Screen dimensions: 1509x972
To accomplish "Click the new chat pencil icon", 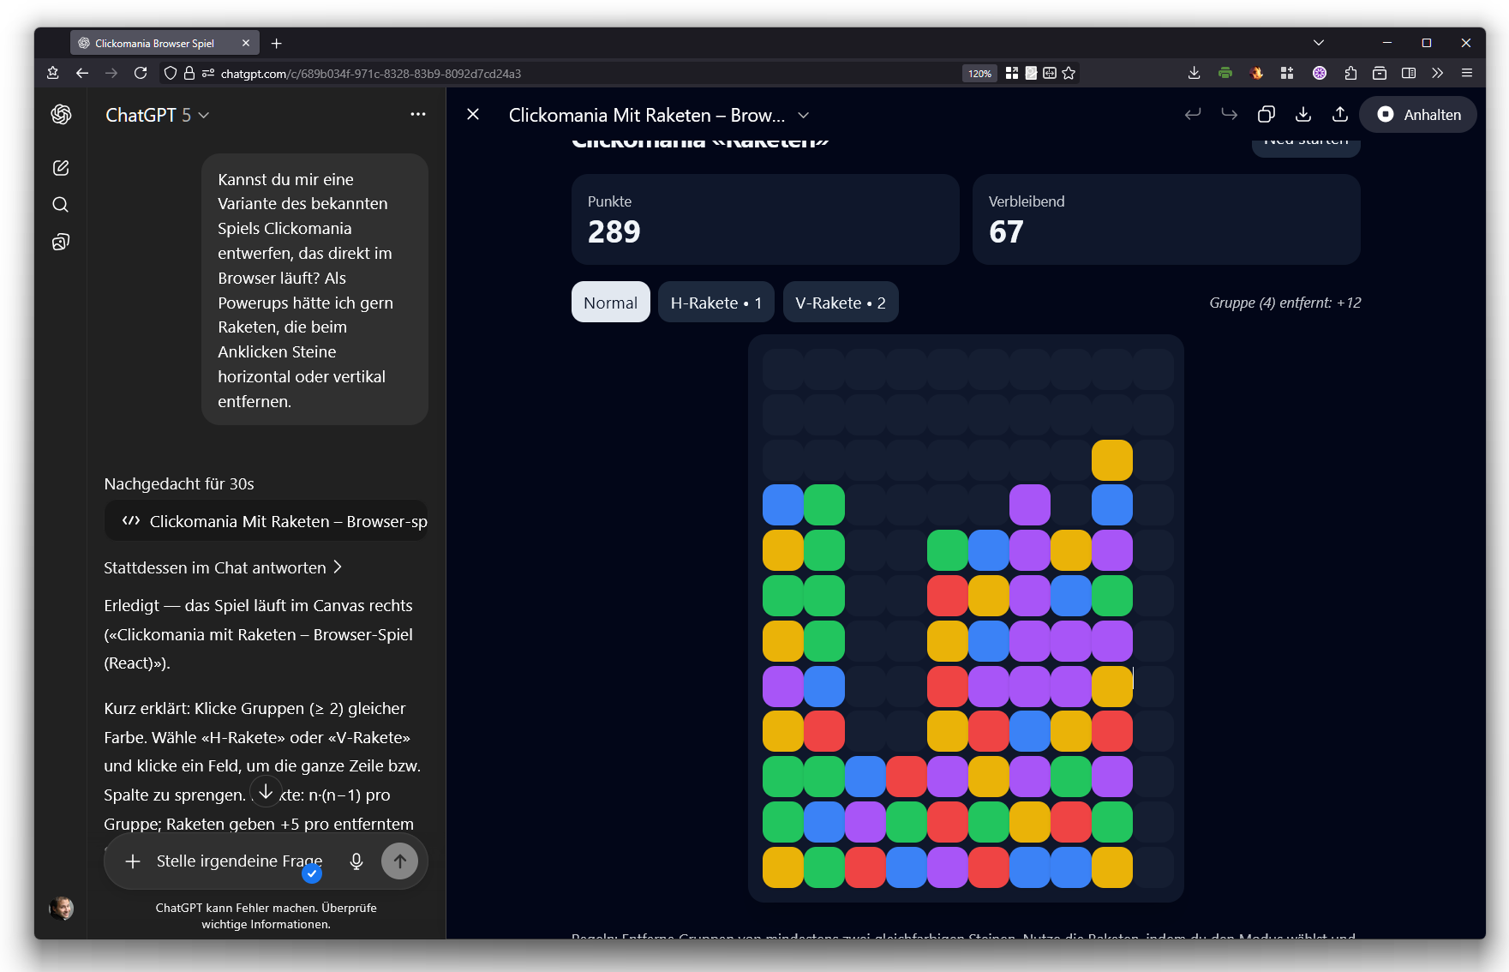I will (61, 168).
